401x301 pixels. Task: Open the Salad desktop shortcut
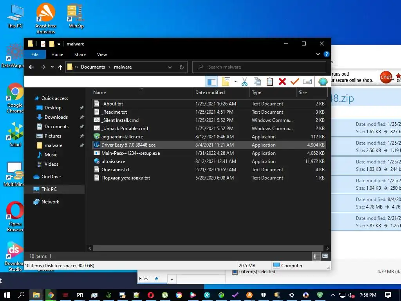[15, 134]
